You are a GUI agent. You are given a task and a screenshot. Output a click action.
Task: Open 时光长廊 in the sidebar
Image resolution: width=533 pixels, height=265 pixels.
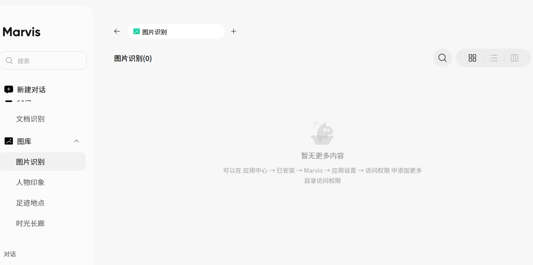(x=30, y=224)
